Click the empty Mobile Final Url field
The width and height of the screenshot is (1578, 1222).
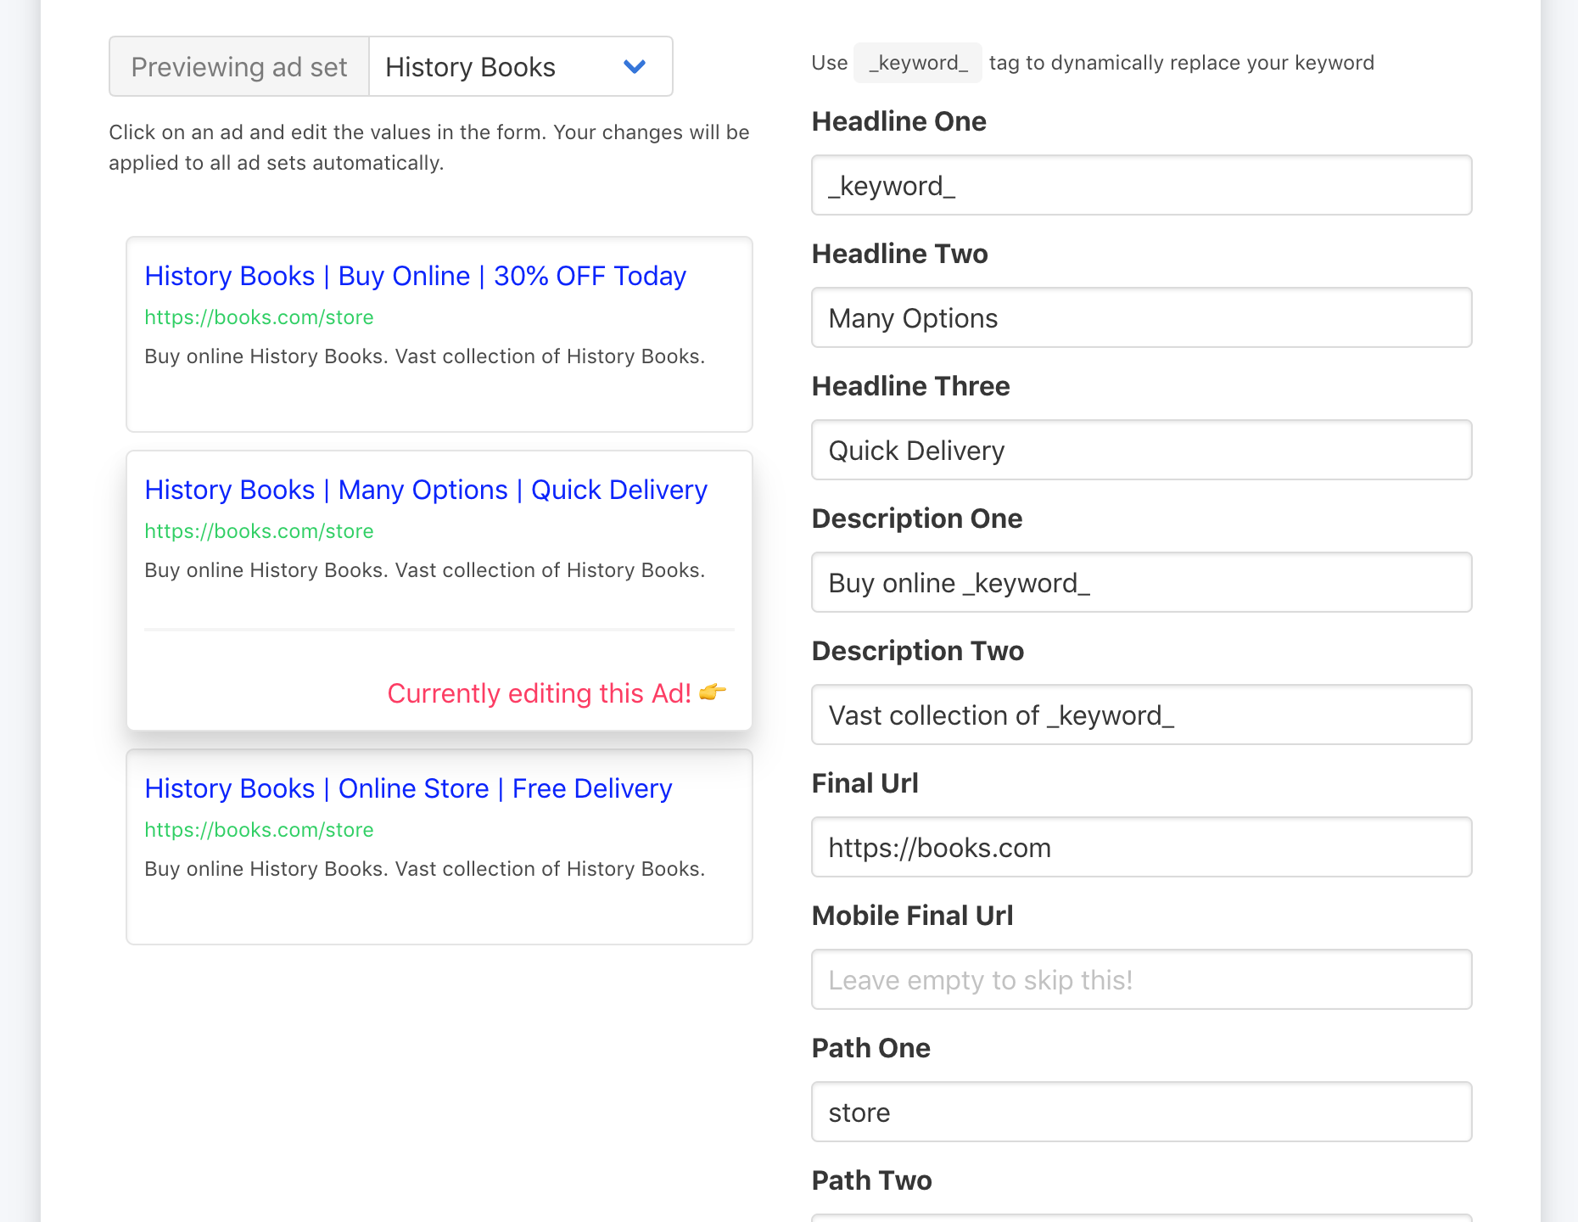point(1141,979)
